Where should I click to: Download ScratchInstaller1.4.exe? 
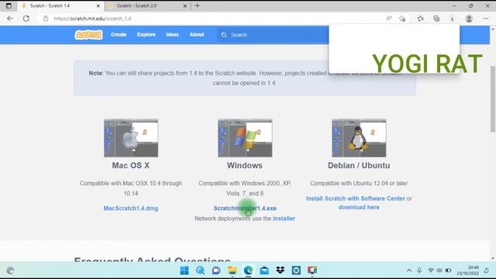(x=245, y=208)
